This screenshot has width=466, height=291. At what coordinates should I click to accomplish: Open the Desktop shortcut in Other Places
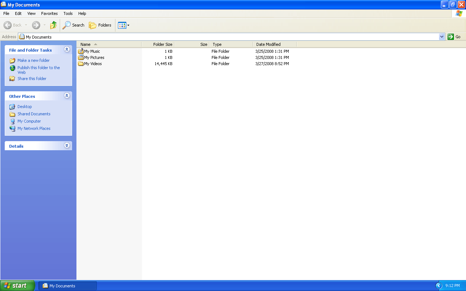[24, 106]
